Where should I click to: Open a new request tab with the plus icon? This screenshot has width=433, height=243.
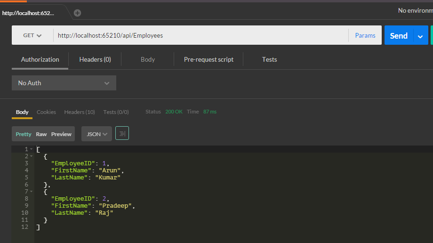(77, 13)
